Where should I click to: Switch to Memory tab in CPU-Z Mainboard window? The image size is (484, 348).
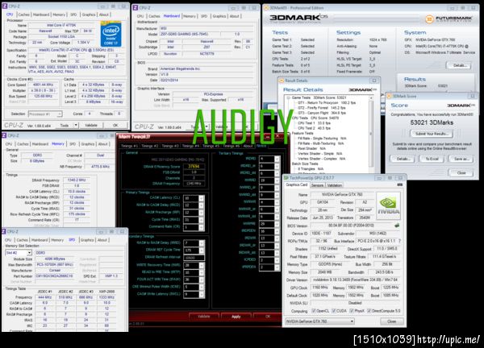point(190,16)
